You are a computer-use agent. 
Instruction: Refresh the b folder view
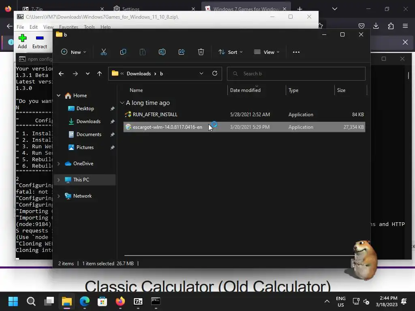point(215,73)
